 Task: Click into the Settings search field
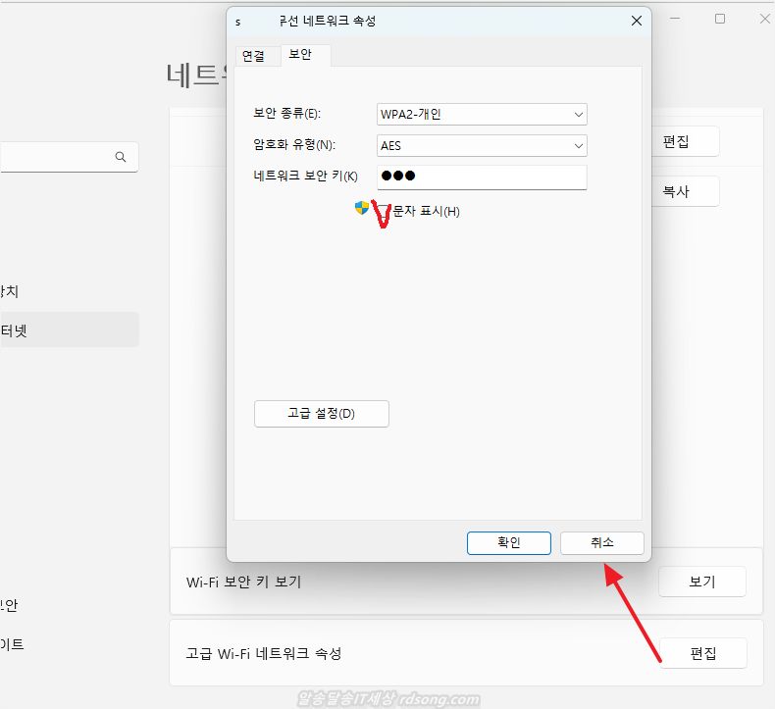coord(59,157)
